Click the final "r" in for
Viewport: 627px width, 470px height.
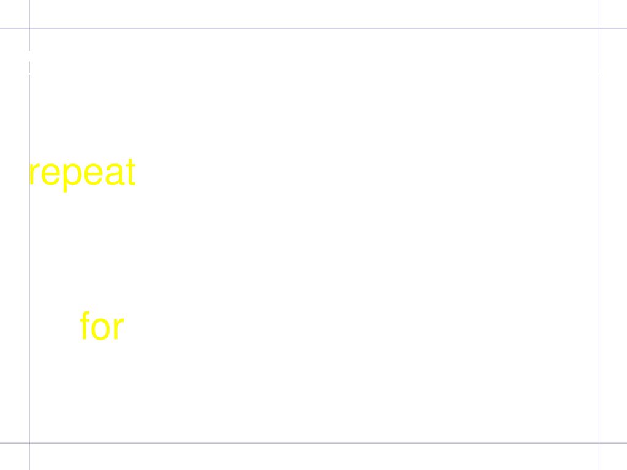coord(118,329)
